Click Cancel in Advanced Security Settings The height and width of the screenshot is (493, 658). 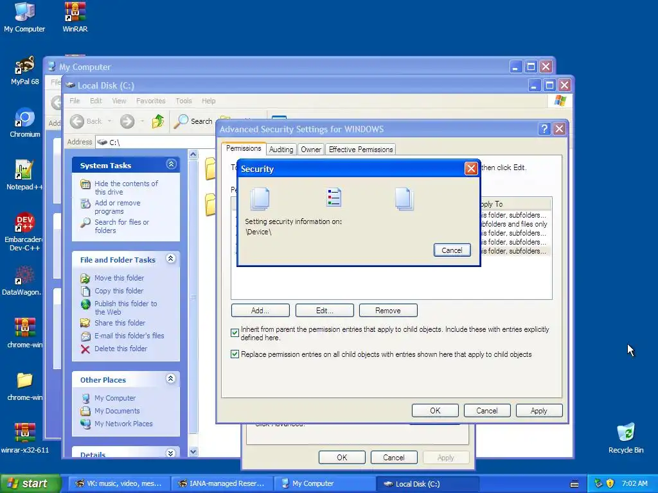pyautogui.click(x=487, y=411)
